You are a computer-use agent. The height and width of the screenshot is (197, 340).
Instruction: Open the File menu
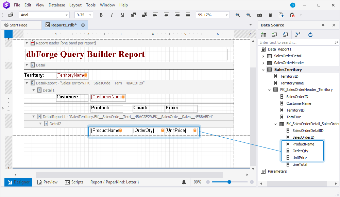coord(17,5)
